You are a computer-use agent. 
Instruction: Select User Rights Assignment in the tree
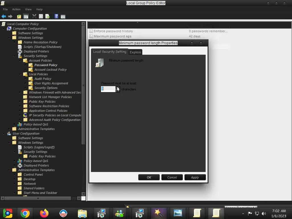pos(51,83)
